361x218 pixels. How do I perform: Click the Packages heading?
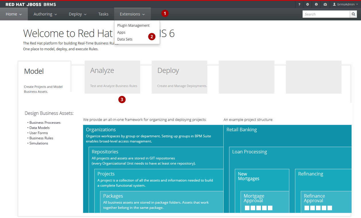[x=113, y=196]
